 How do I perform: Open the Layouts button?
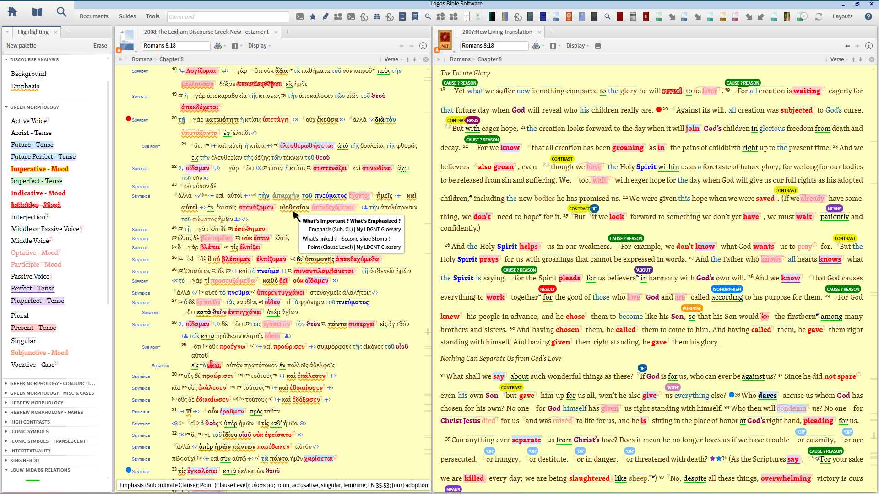842,16
